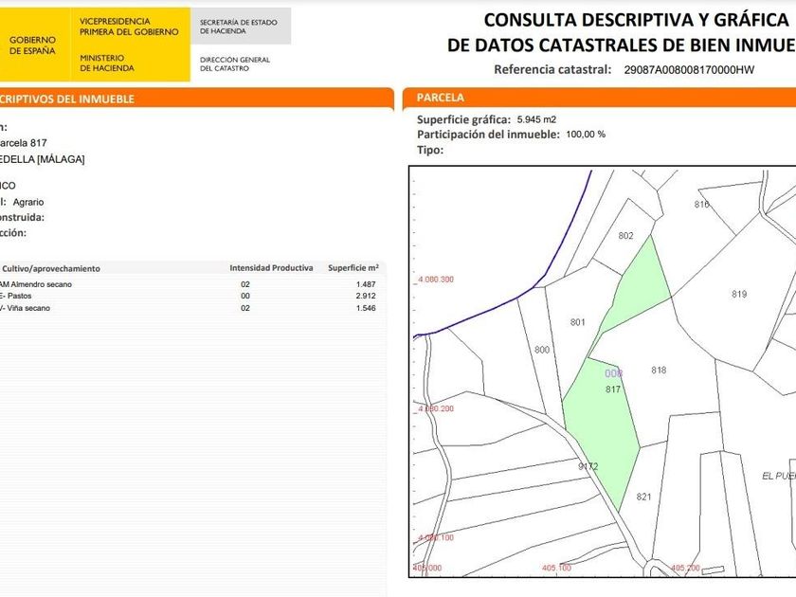Click the 'Cultivo/aprovechamiento' column header
This screenshot has height=597, width=796.
point(51,268)
